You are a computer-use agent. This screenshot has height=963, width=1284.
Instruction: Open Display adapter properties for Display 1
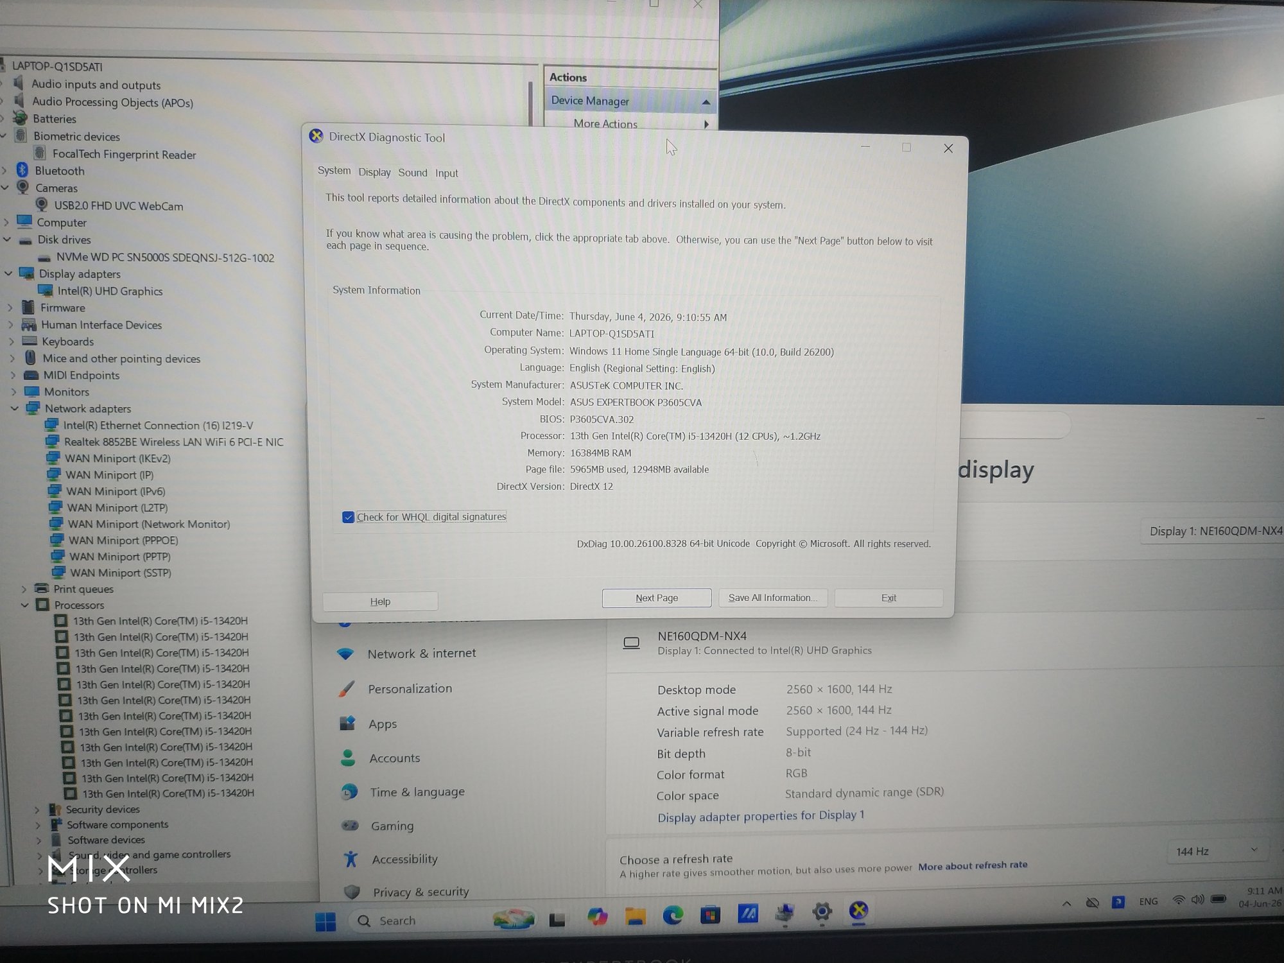(761, 816)
